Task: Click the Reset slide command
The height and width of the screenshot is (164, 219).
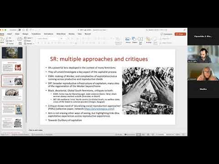Action: 28,41
